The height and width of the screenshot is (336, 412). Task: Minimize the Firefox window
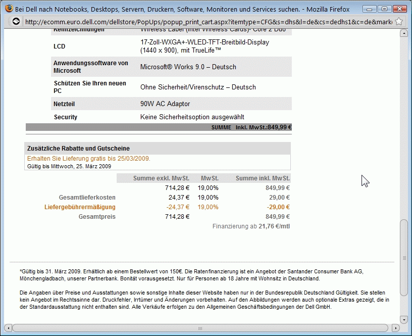tap(370, 9)
